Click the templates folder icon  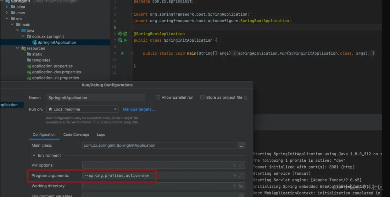29,60
